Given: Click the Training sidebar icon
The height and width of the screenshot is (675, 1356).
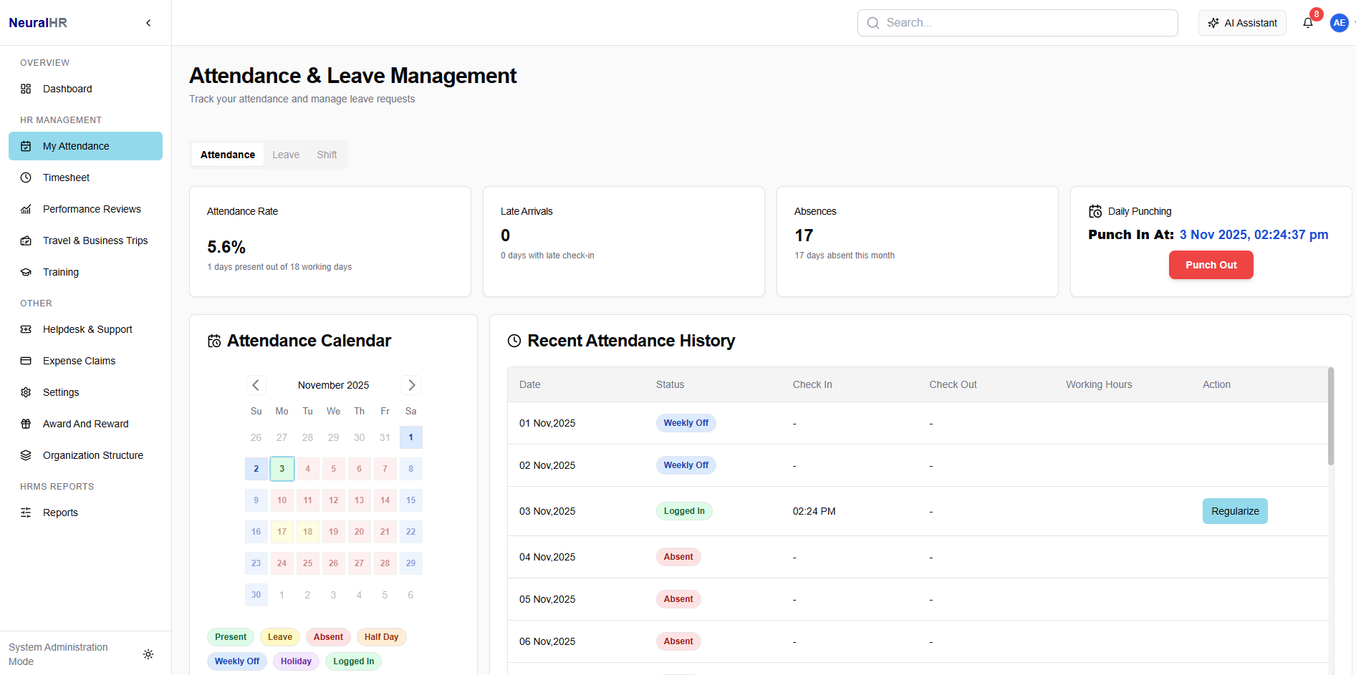Looking at the screenshot, I should [x=25, y=272].
